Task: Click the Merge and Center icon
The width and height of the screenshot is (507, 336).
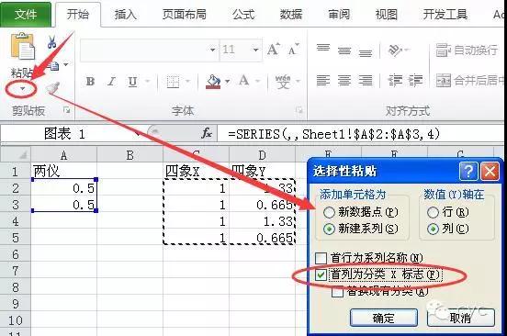Action: 443,80
